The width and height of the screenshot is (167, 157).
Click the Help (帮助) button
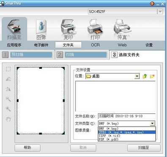(x=27, y=148)
